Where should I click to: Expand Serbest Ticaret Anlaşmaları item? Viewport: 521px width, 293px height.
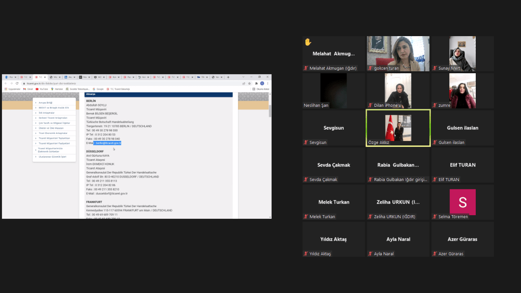pyautogui.click(x=53, y=118)
